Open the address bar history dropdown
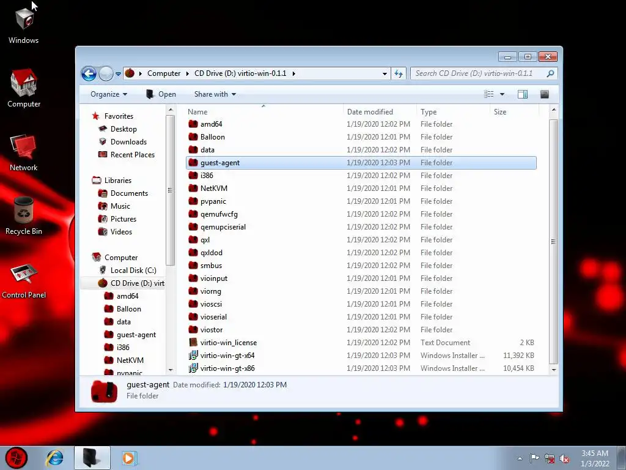The width and height of the screenshot is (626, 470). [x=385, y=73]
